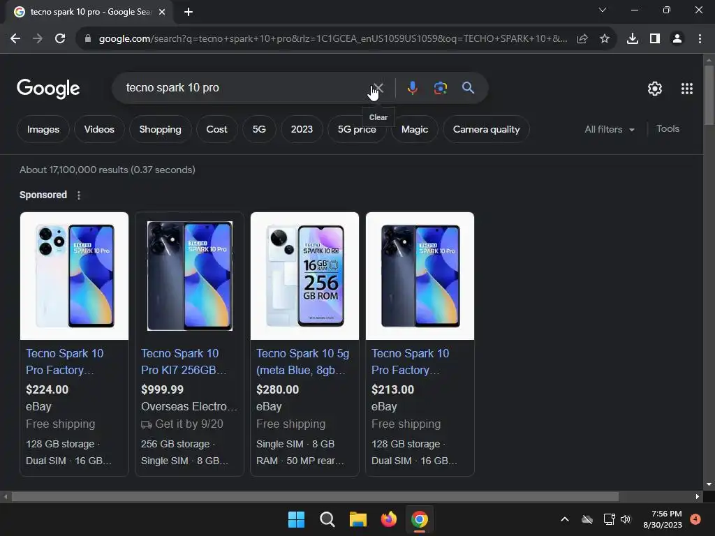Toggle Chrome side panel
The image size is (715, 536).
click(655, 39)
